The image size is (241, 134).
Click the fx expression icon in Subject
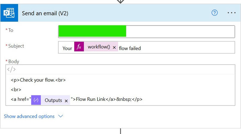coord(79,47)
